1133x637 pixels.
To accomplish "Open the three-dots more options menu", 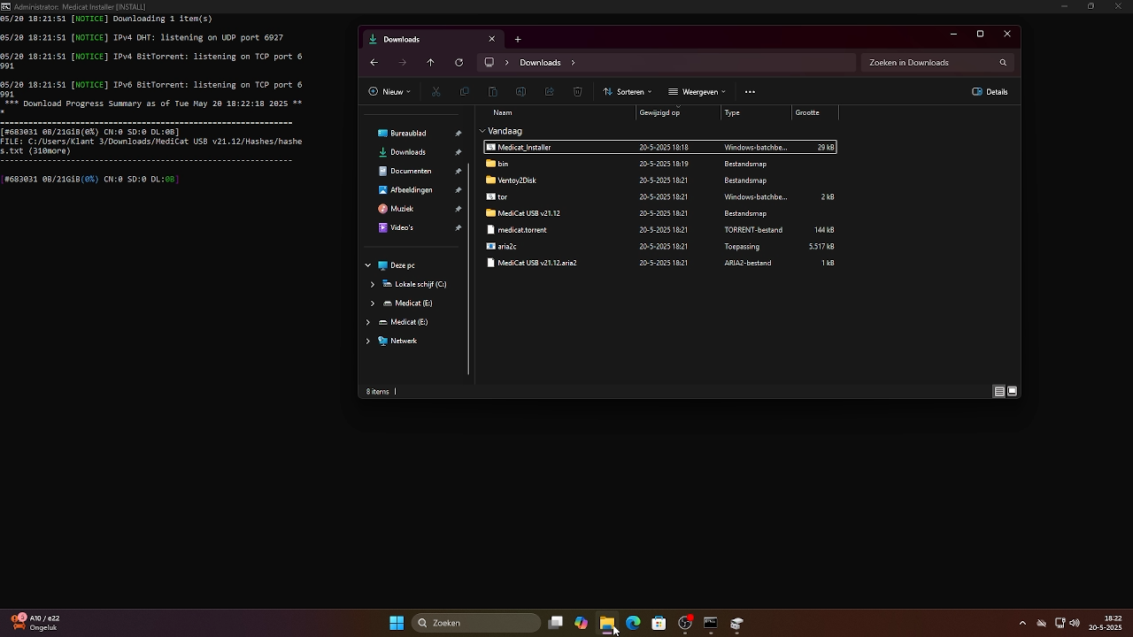I will (750, 92).
